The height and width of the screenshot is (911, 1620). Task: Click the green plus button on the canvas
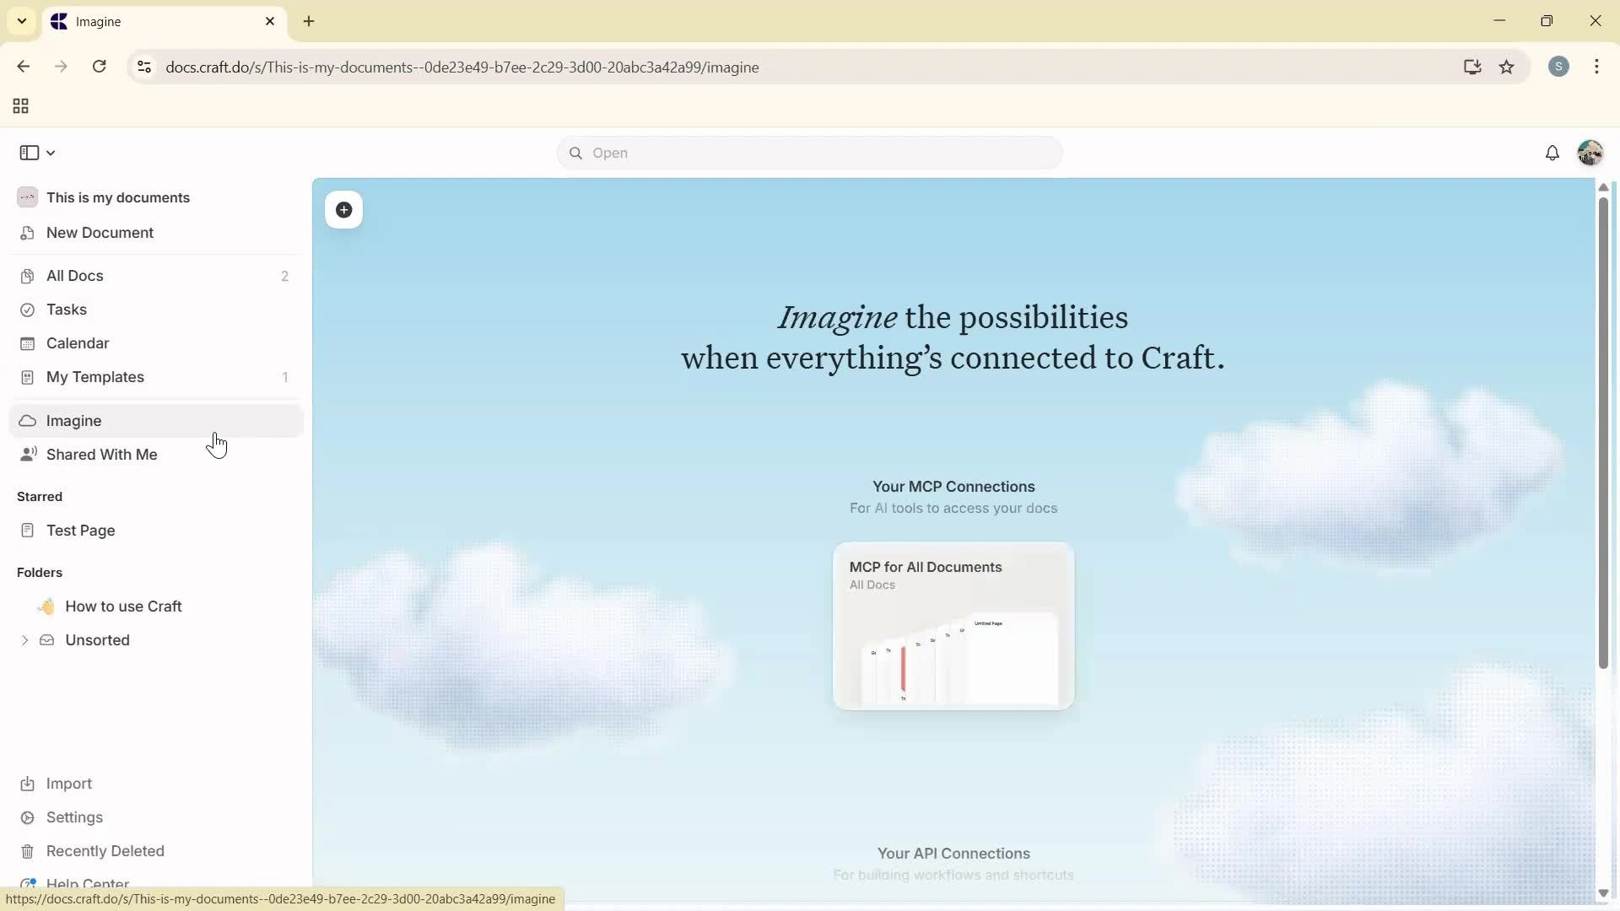(343, 210)
